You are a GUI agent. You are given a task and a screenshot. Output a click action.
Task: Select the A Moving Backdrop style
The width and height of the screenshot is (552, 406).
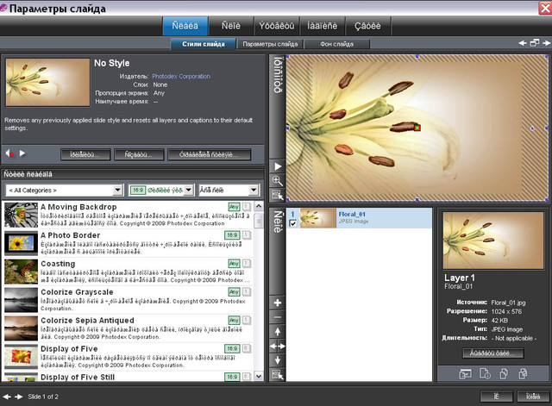point(129,215)
